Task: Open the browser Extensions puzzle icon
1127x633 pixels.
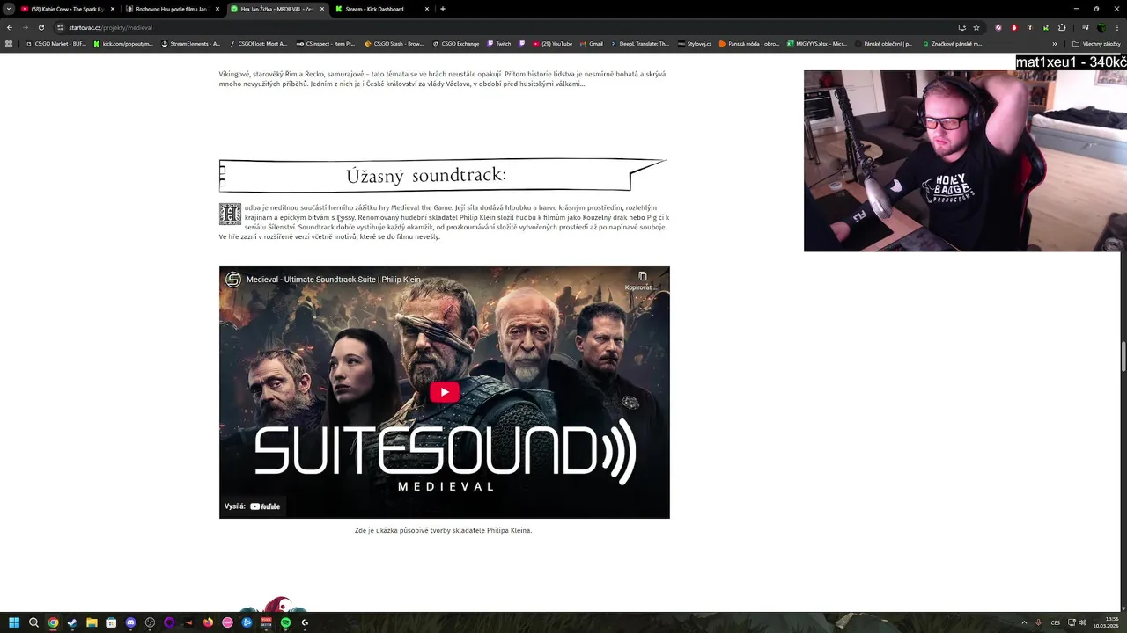Action: coord(1062,27)
